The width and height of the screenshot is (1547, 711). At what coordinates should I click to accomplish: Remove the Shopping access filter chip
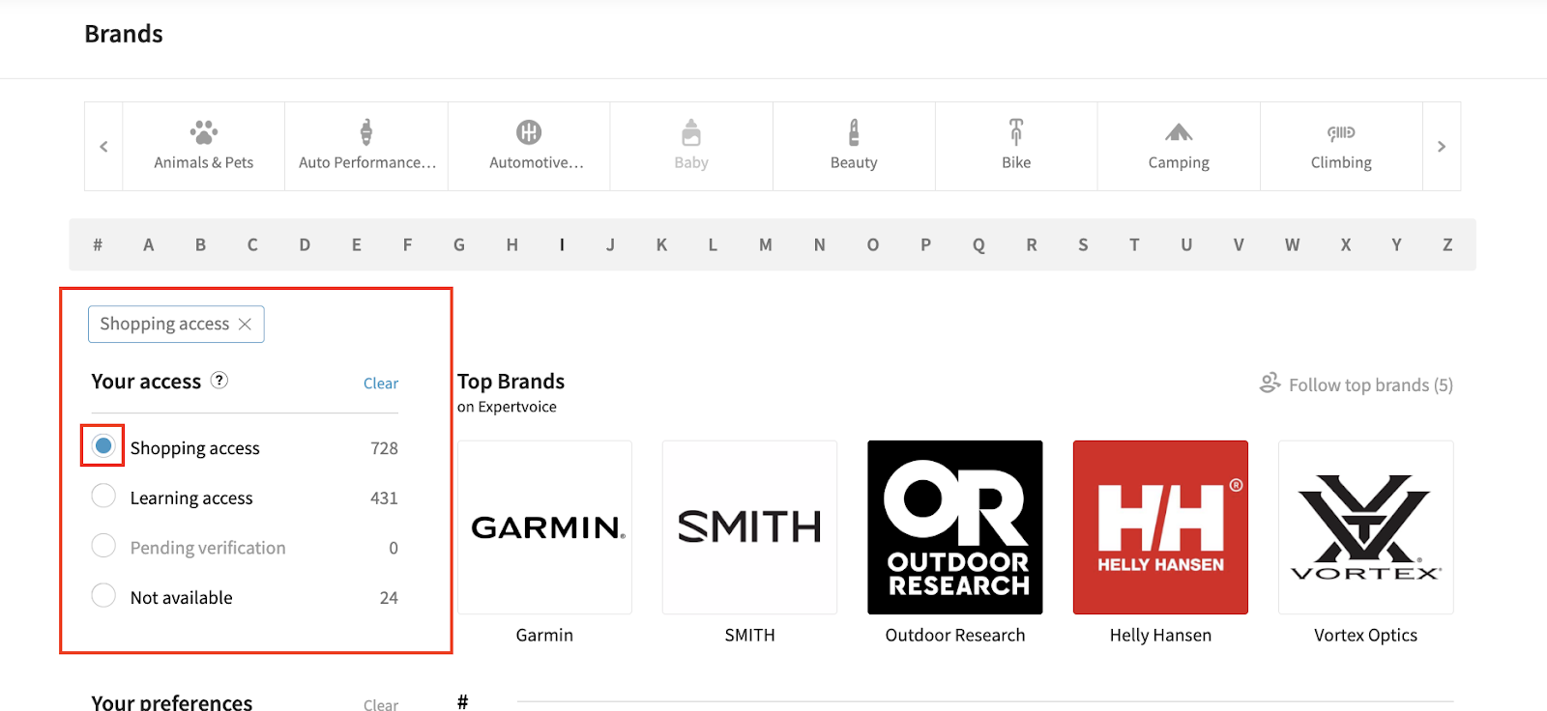click(x=246, y=324)
